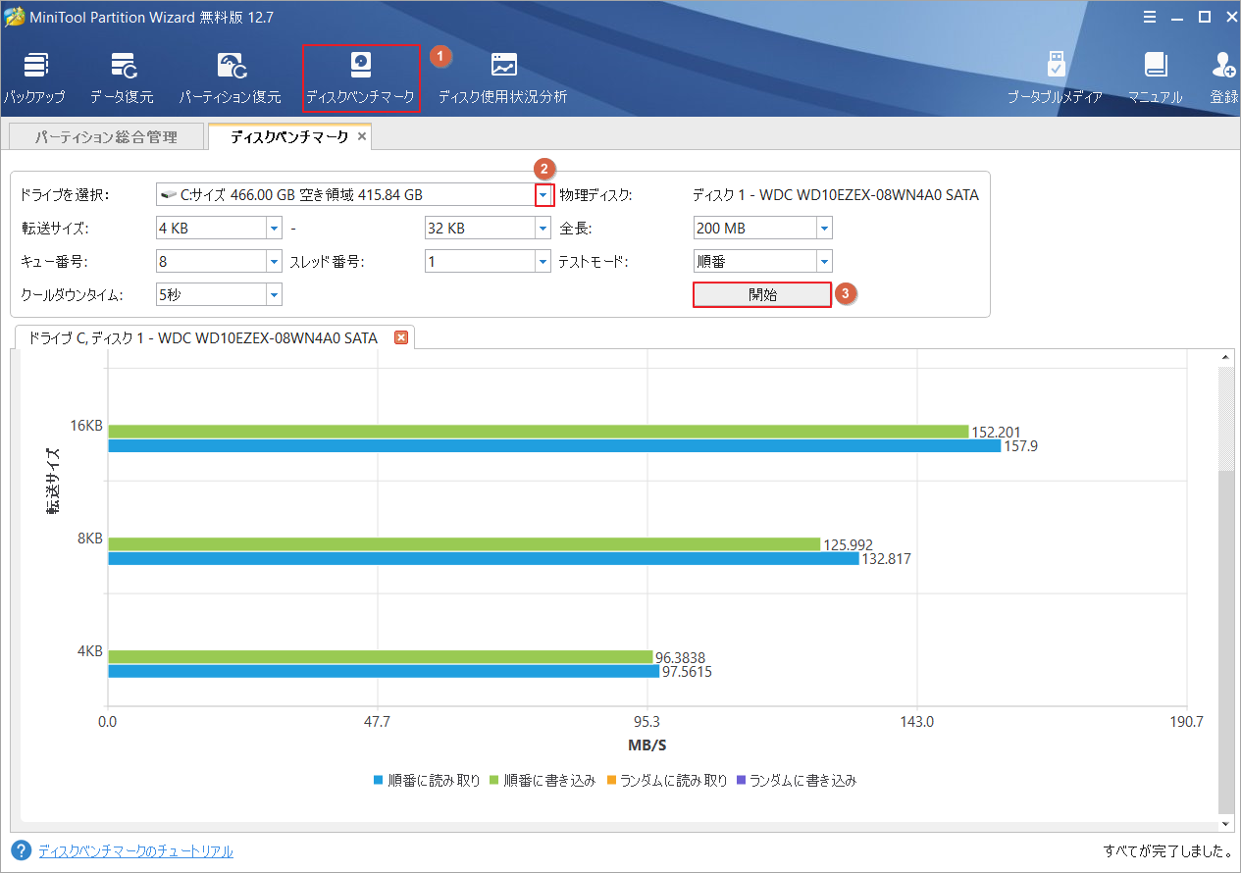Open the バックアップ (Backup) tool icon

33,67
